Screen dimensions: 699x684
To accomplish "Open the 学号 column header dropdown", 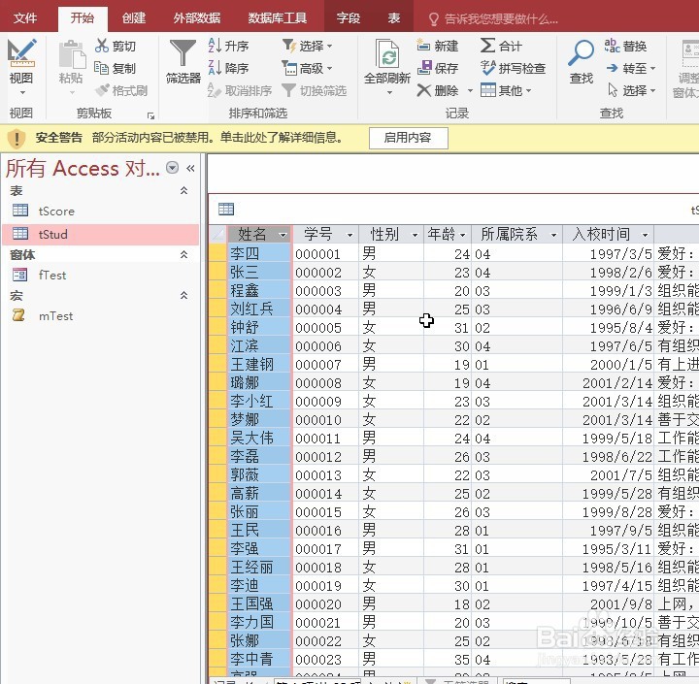I will [x=349, y=235].
